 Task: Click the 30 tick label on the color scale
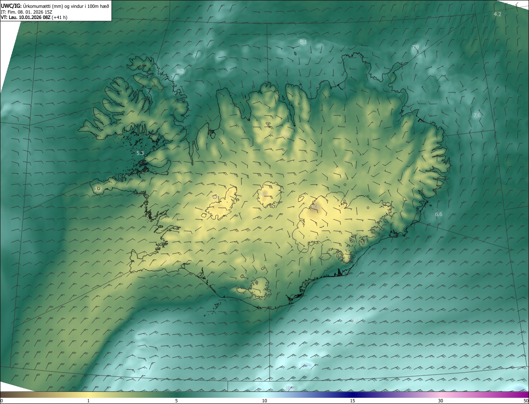441,401
